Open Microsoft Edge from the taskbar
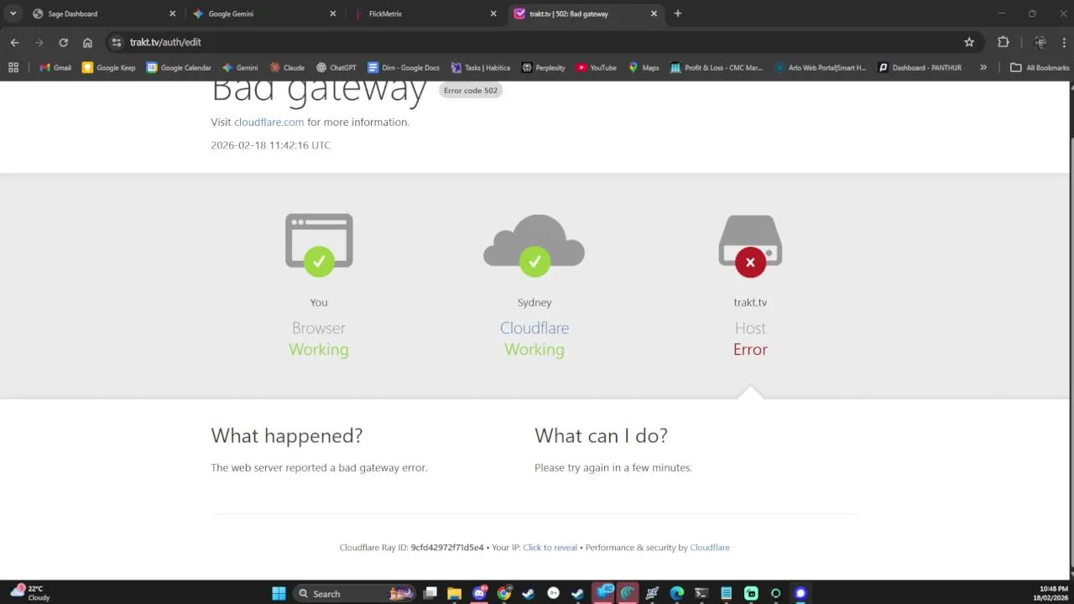This screenshot has width=1074, height=604. click(676, 593)
